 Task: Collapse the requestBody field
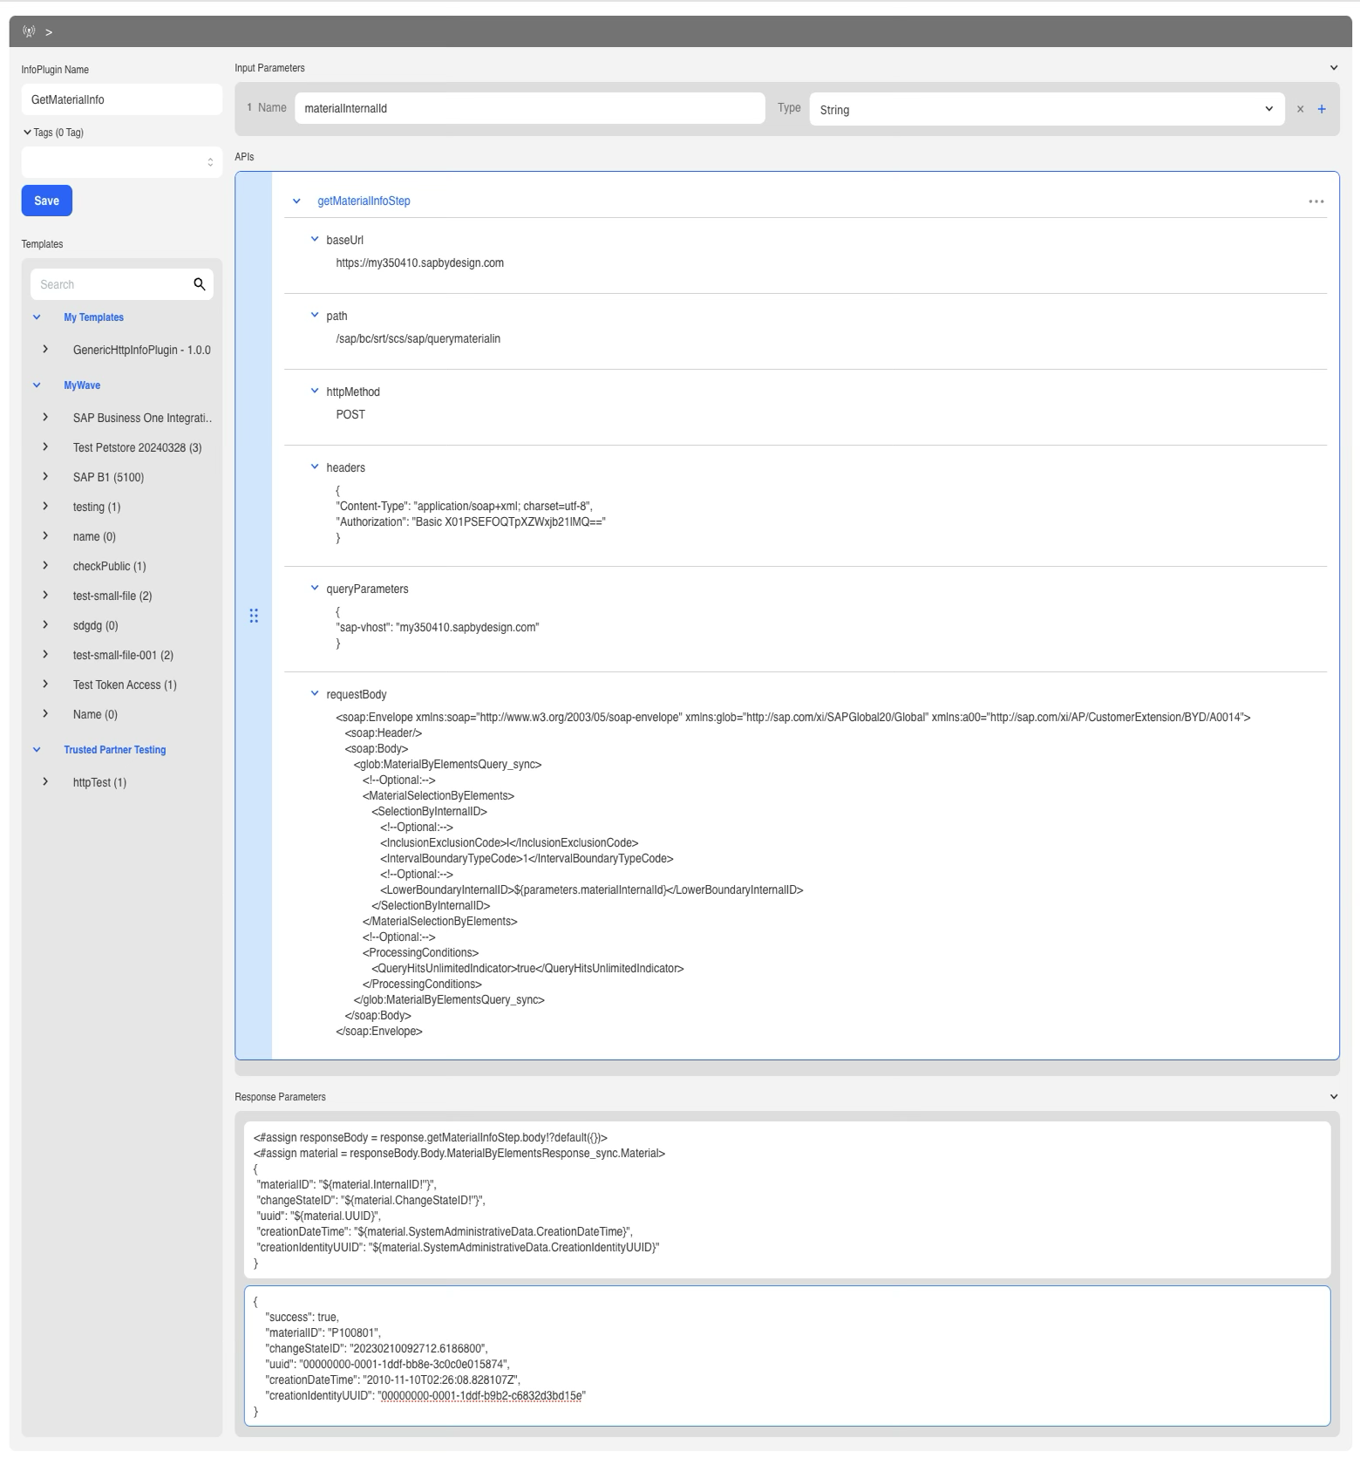tap(315, 694)
